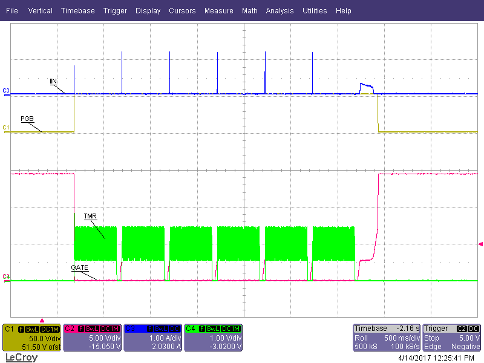
Task: Select the green C4 channel descriptor
Action: pyautogui.click(x=213, y=338)
